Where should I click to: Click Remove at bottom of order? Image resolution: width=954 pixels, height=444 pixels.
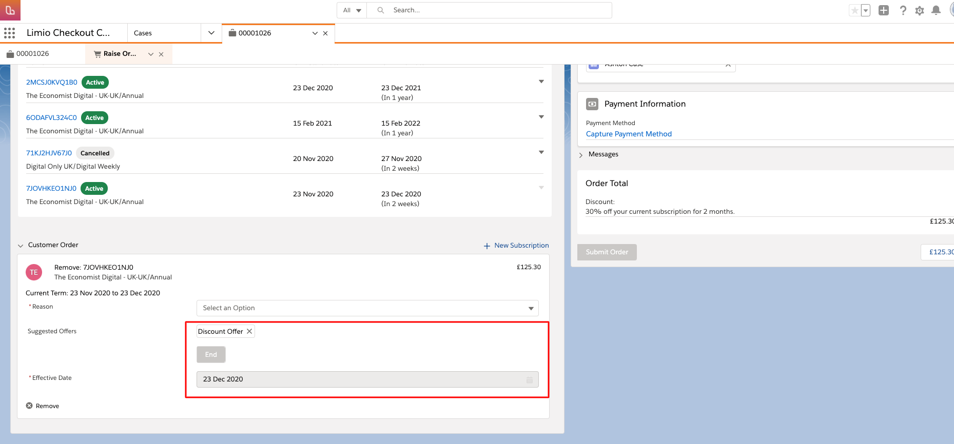(x=43, y=406)
